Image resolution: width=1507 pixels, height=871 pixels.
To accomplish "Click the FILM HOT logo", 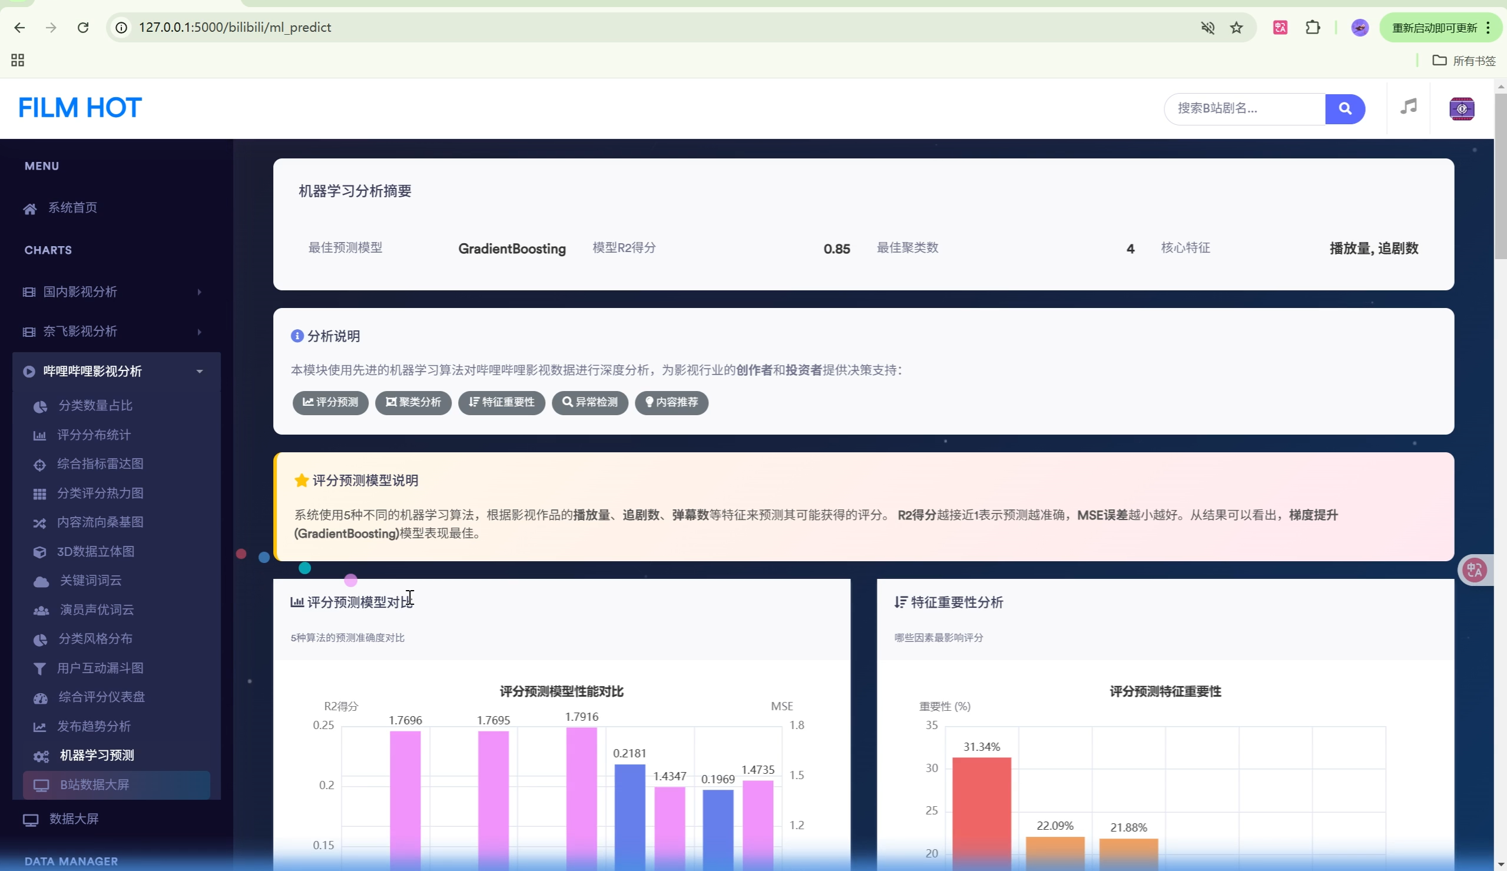I will 80,108.
